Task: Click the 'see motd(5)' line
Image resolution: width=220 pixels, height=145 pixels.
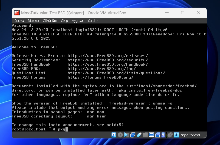Action: [x=69, y=125]
